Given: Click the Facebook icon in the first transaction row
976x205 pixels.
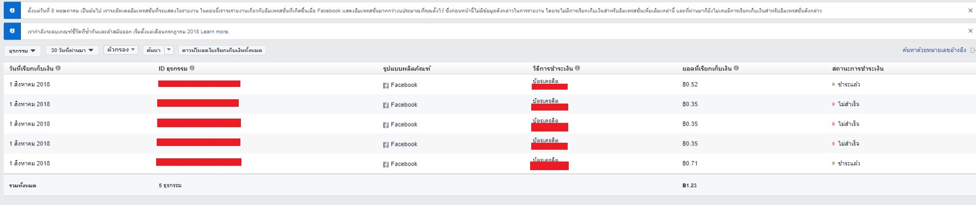Looking at the screenshot, I should coord(386,85).
